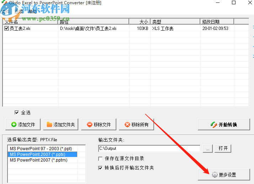Click the red minus Remove File icon
Image resolution: width=254 pixels, height=184 pixels.
coord(89,125)
